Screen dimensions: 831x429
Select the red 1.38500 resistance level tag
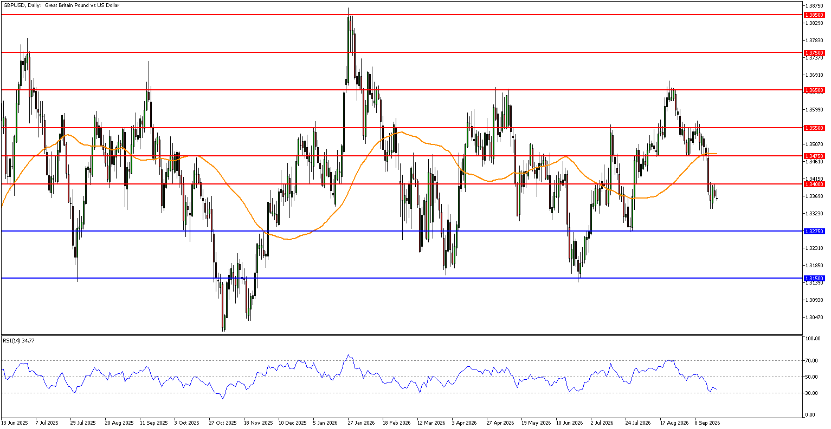click(x=814, y=15)
